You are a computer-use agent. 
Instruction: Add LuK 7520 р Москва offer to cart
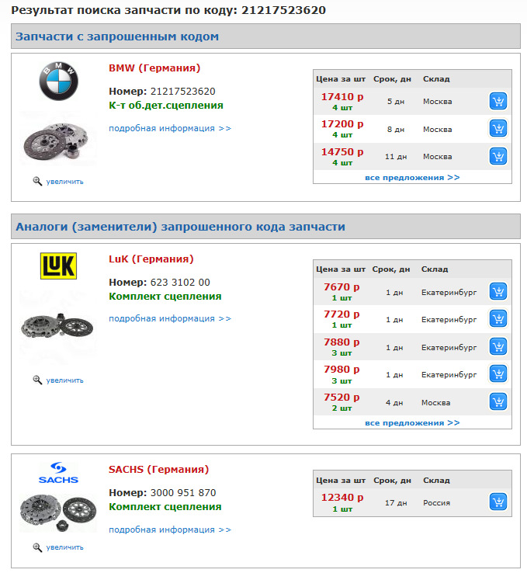tap(498, 401)
